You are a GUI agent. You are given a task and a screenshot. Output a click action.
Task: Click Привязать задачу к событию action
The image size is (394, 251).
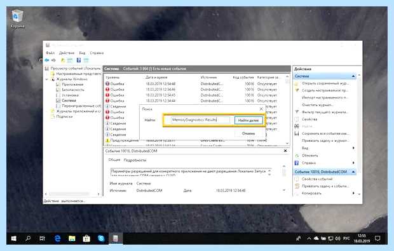tap(325, 186)
